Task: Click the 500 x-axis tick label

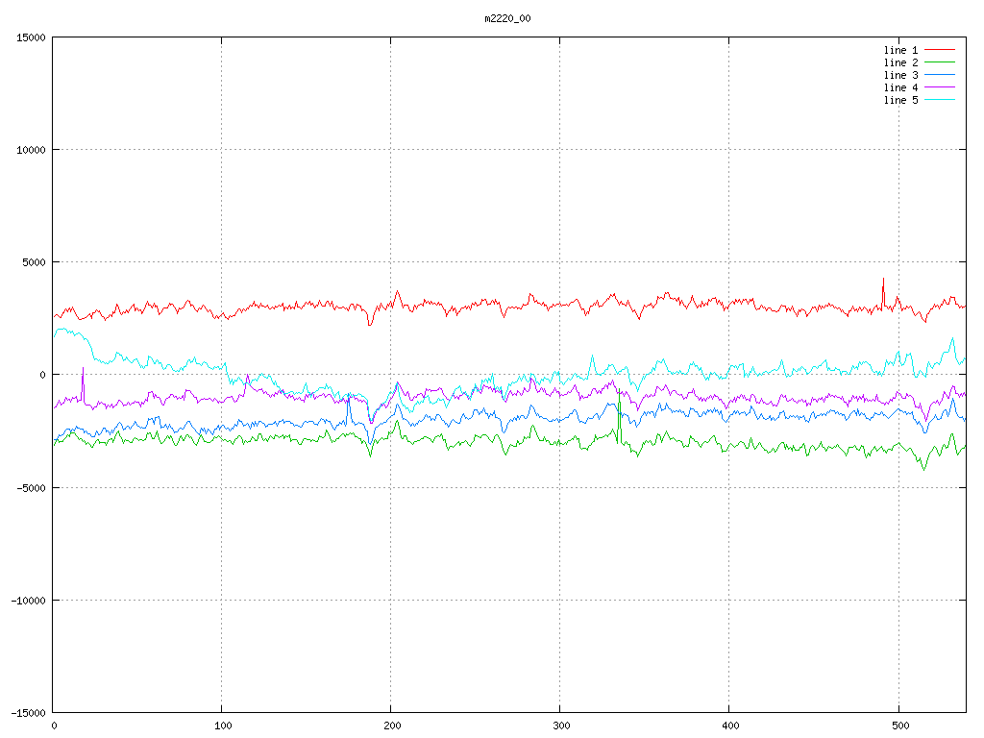Action: click(x=898, y=725)
